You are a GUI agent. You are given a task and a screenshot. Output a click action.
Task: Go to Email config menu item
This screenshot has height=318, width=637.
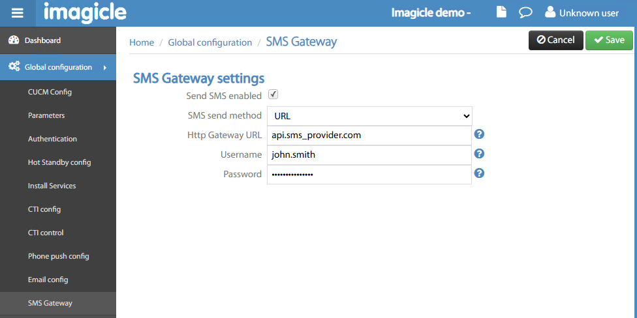pyautogui.click(x=48, y=280)
